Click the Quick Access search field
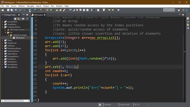 pyautogui.click(x=169, y=10)
